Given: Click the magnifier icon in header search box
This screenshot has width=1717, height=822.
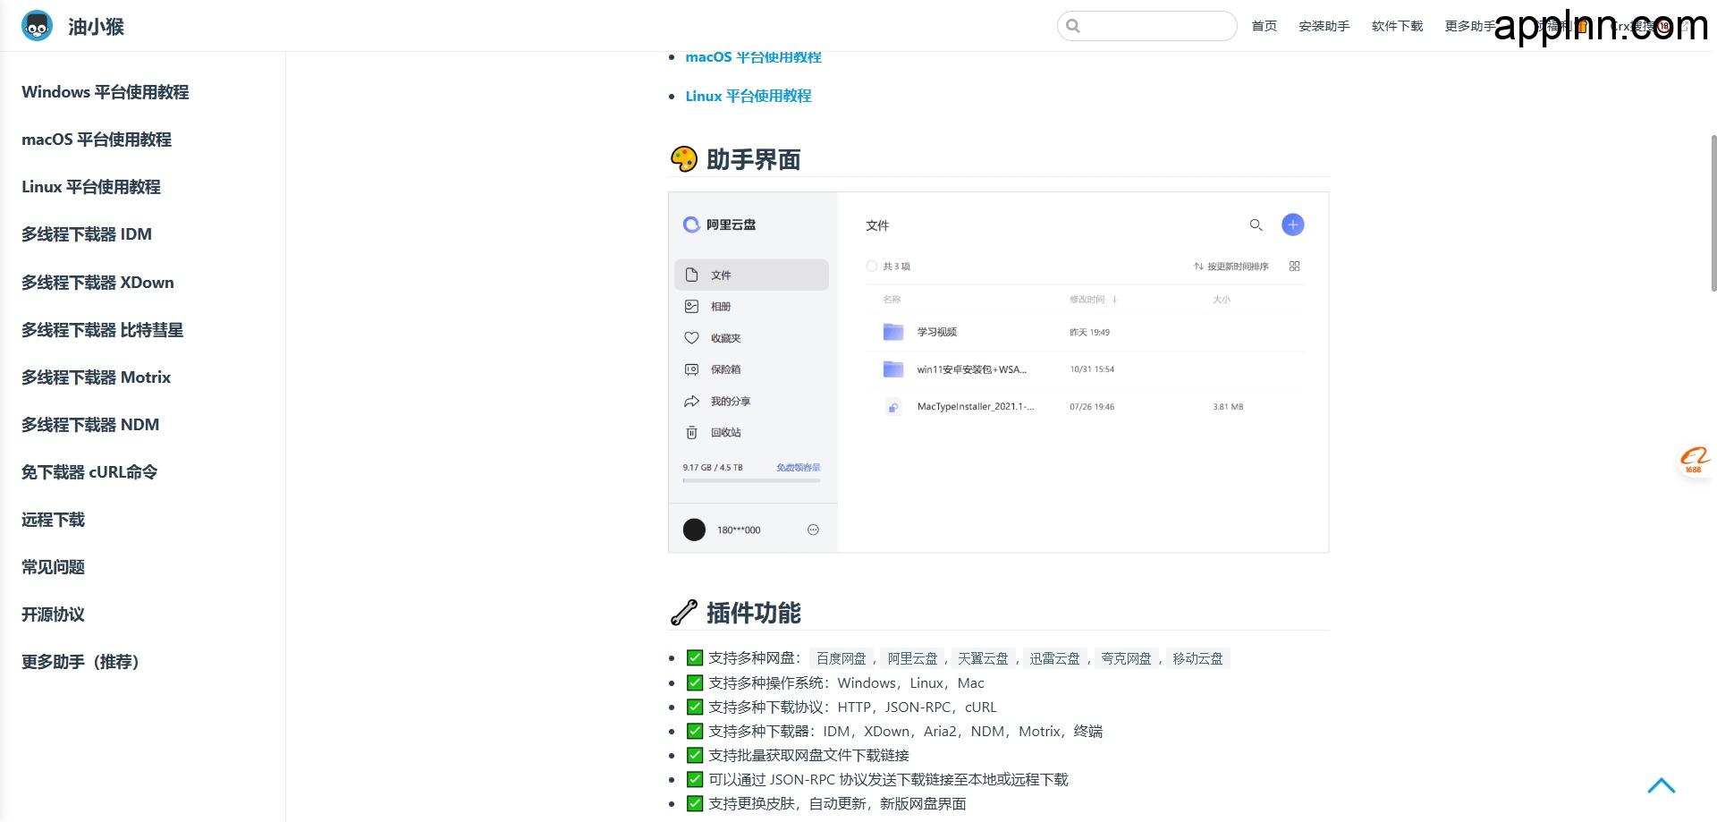Looking at the screenshot, I should pyautogui.click(x=1074, y=26).
